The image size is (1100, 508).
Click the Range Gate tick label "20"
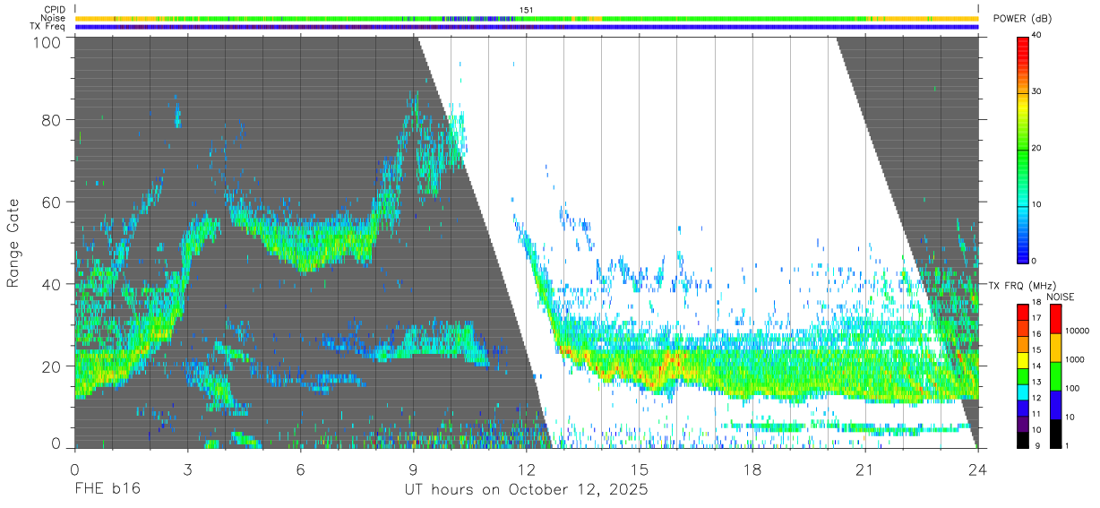point(53,366)
